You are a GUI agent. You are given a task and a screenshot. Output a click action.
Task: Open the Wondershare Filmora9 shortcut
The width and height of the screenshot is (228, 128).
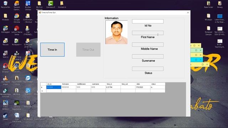(x=6, y=93)
